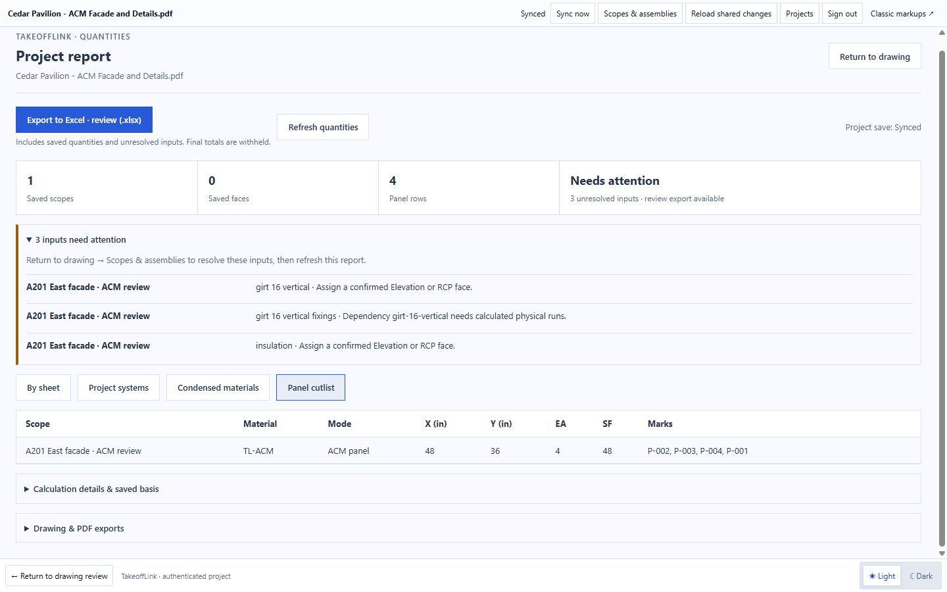
Task: Click Return to drawing review arrow button
Action: click(x=59, y=576)
